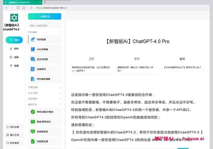Open a new browser tab

click(45, 2)
